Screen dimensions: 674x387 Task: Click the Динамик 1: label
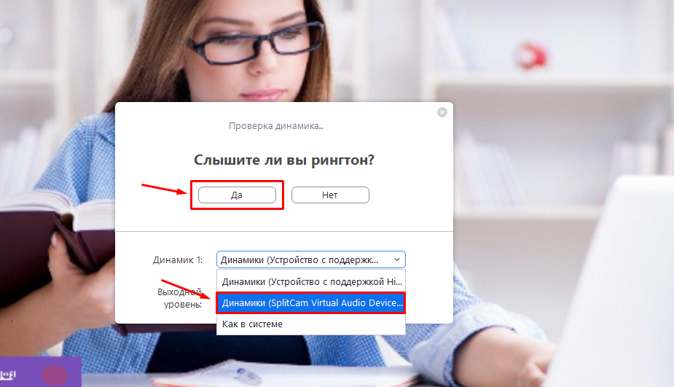click(178, 259)
